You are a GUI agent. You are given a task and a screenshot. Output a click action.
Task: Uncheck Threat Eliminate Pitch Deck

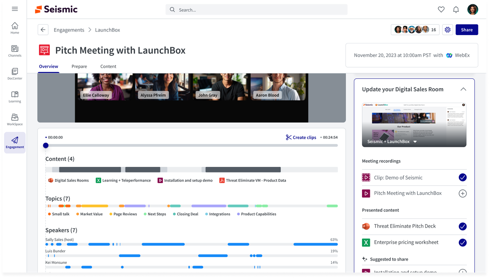[x=463, y=226]
